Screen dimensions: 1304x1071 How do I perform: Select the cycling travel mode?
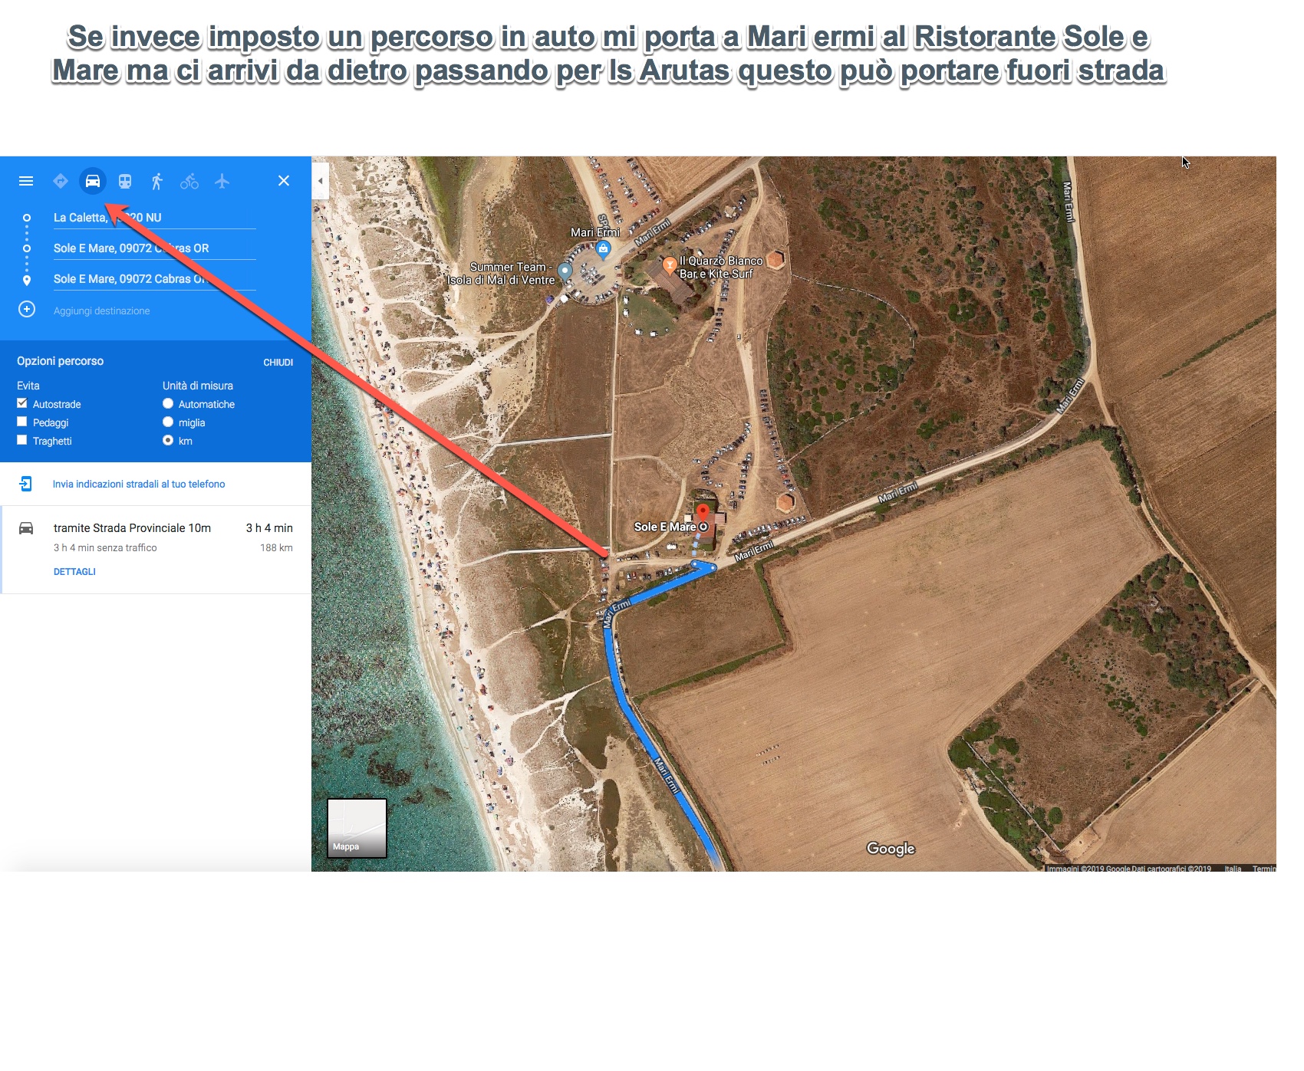click(x=189, y=181)
